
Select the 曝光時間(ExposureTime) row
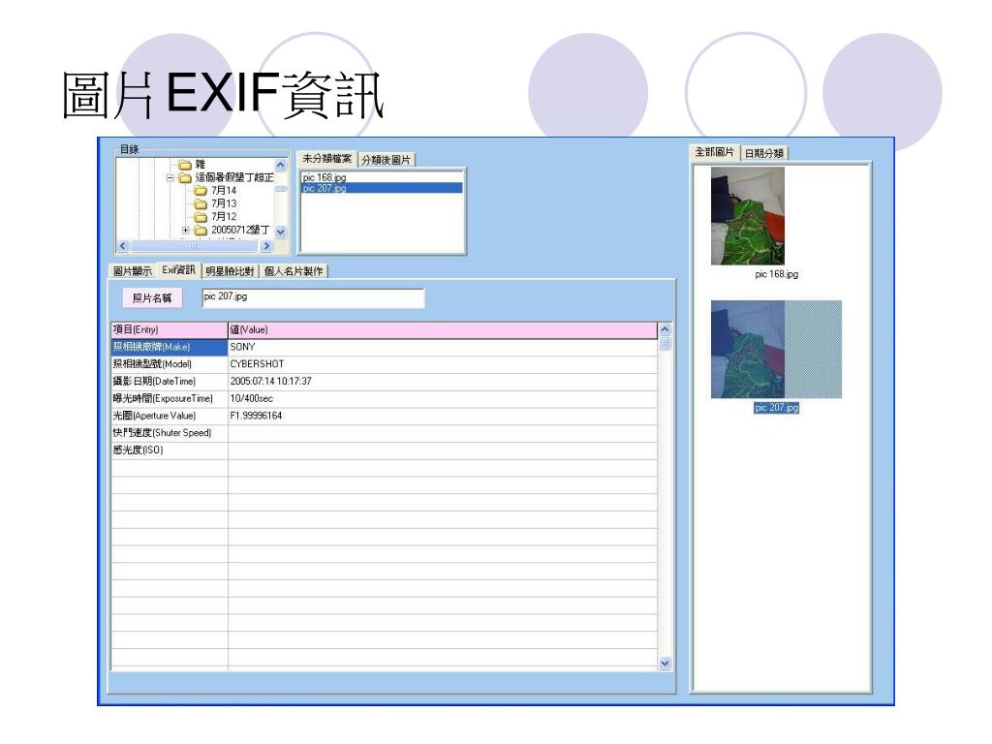pyautogui.click(x=169, y=398)
